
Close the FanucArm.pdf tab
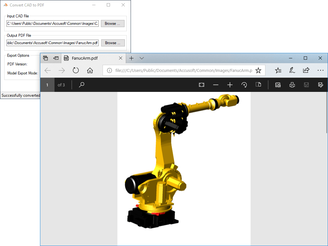coord(121,58)
